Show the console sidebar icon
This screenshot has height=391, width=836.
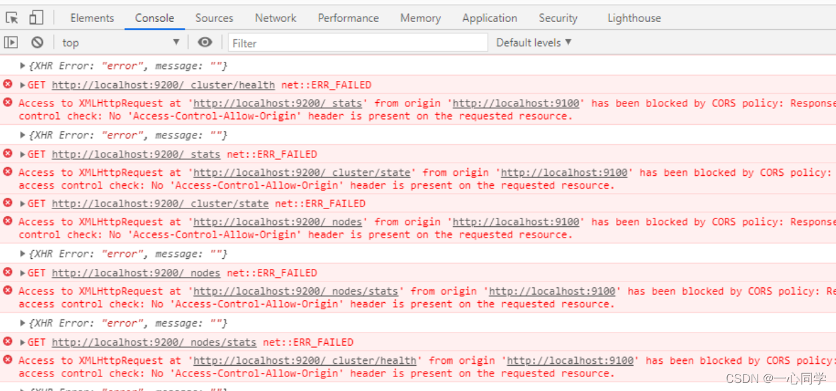pyautogui.click(x=11, y=42)
